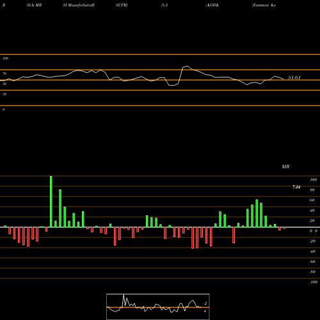
Task: Click the -2 label in the mini chart
Action: coord(205,303)
